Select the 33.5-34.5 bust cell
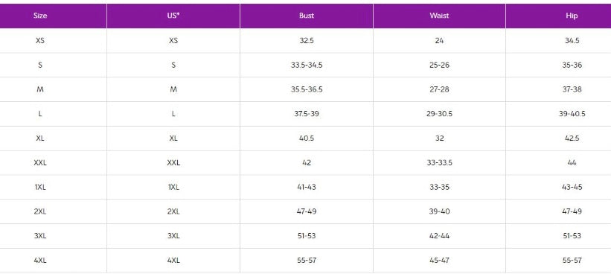 (307, 65)
